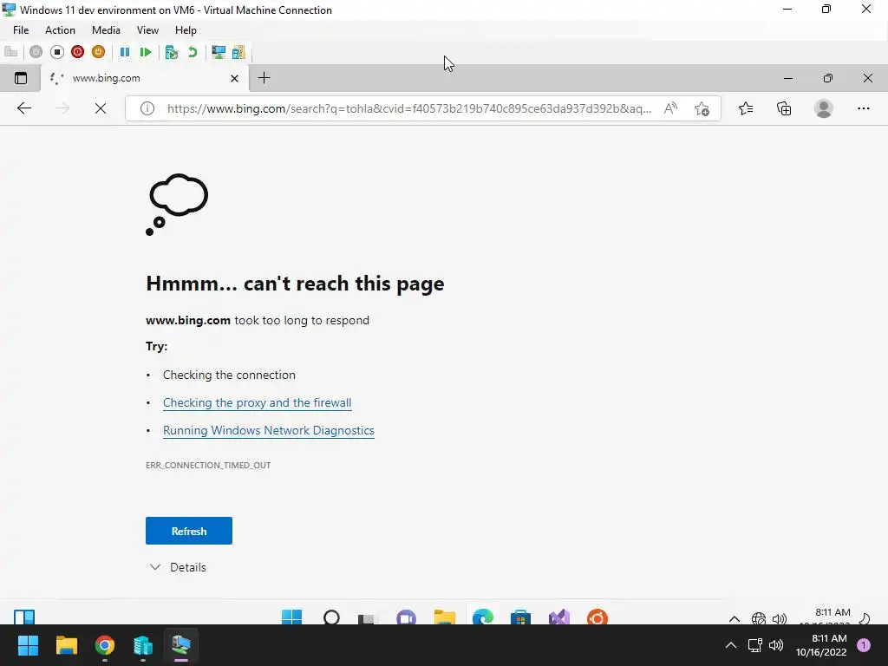Open host clock 8:11 AM 10/16/2022

click(x=821, y=645)
